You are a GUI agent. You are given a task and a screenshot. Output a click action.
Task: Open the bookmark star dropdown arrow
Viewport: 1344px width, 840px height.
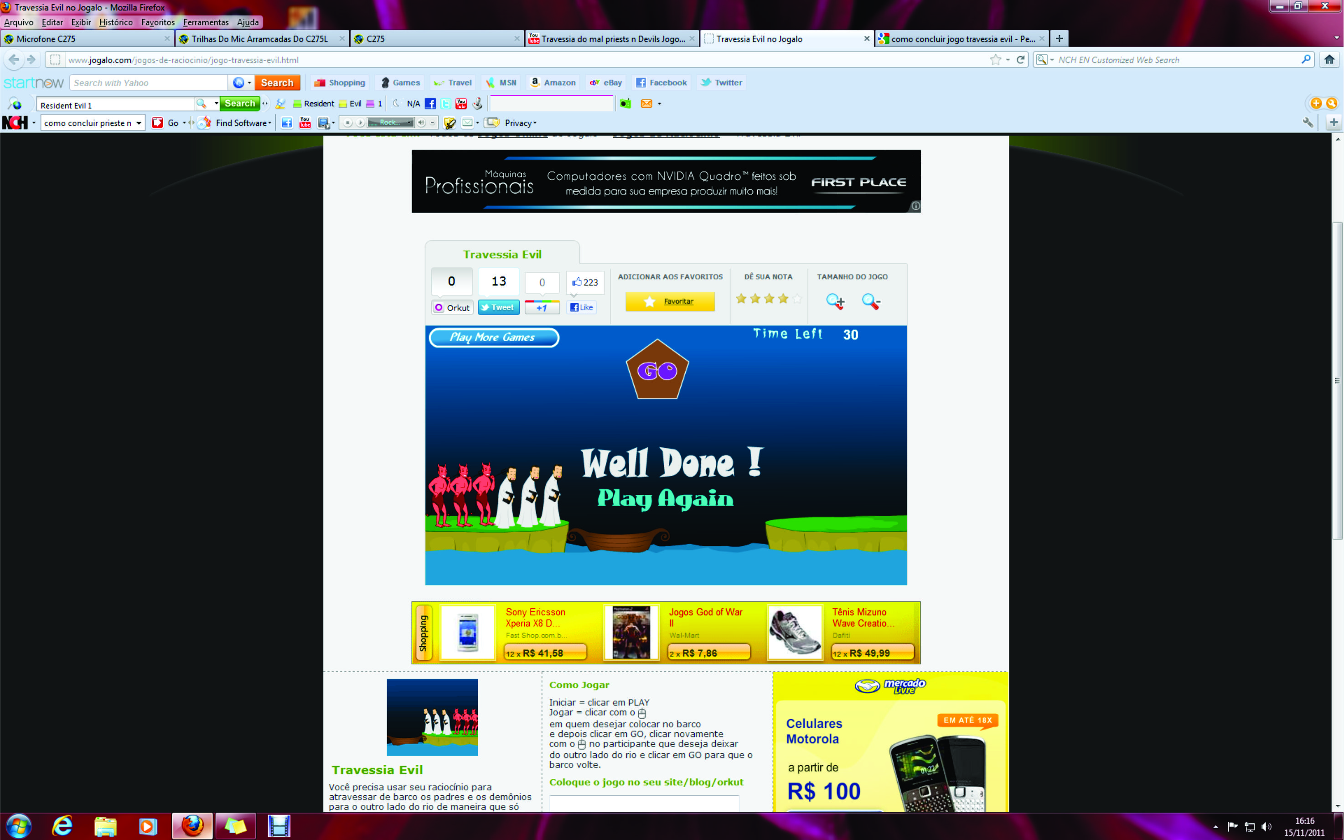(1008, 59)
